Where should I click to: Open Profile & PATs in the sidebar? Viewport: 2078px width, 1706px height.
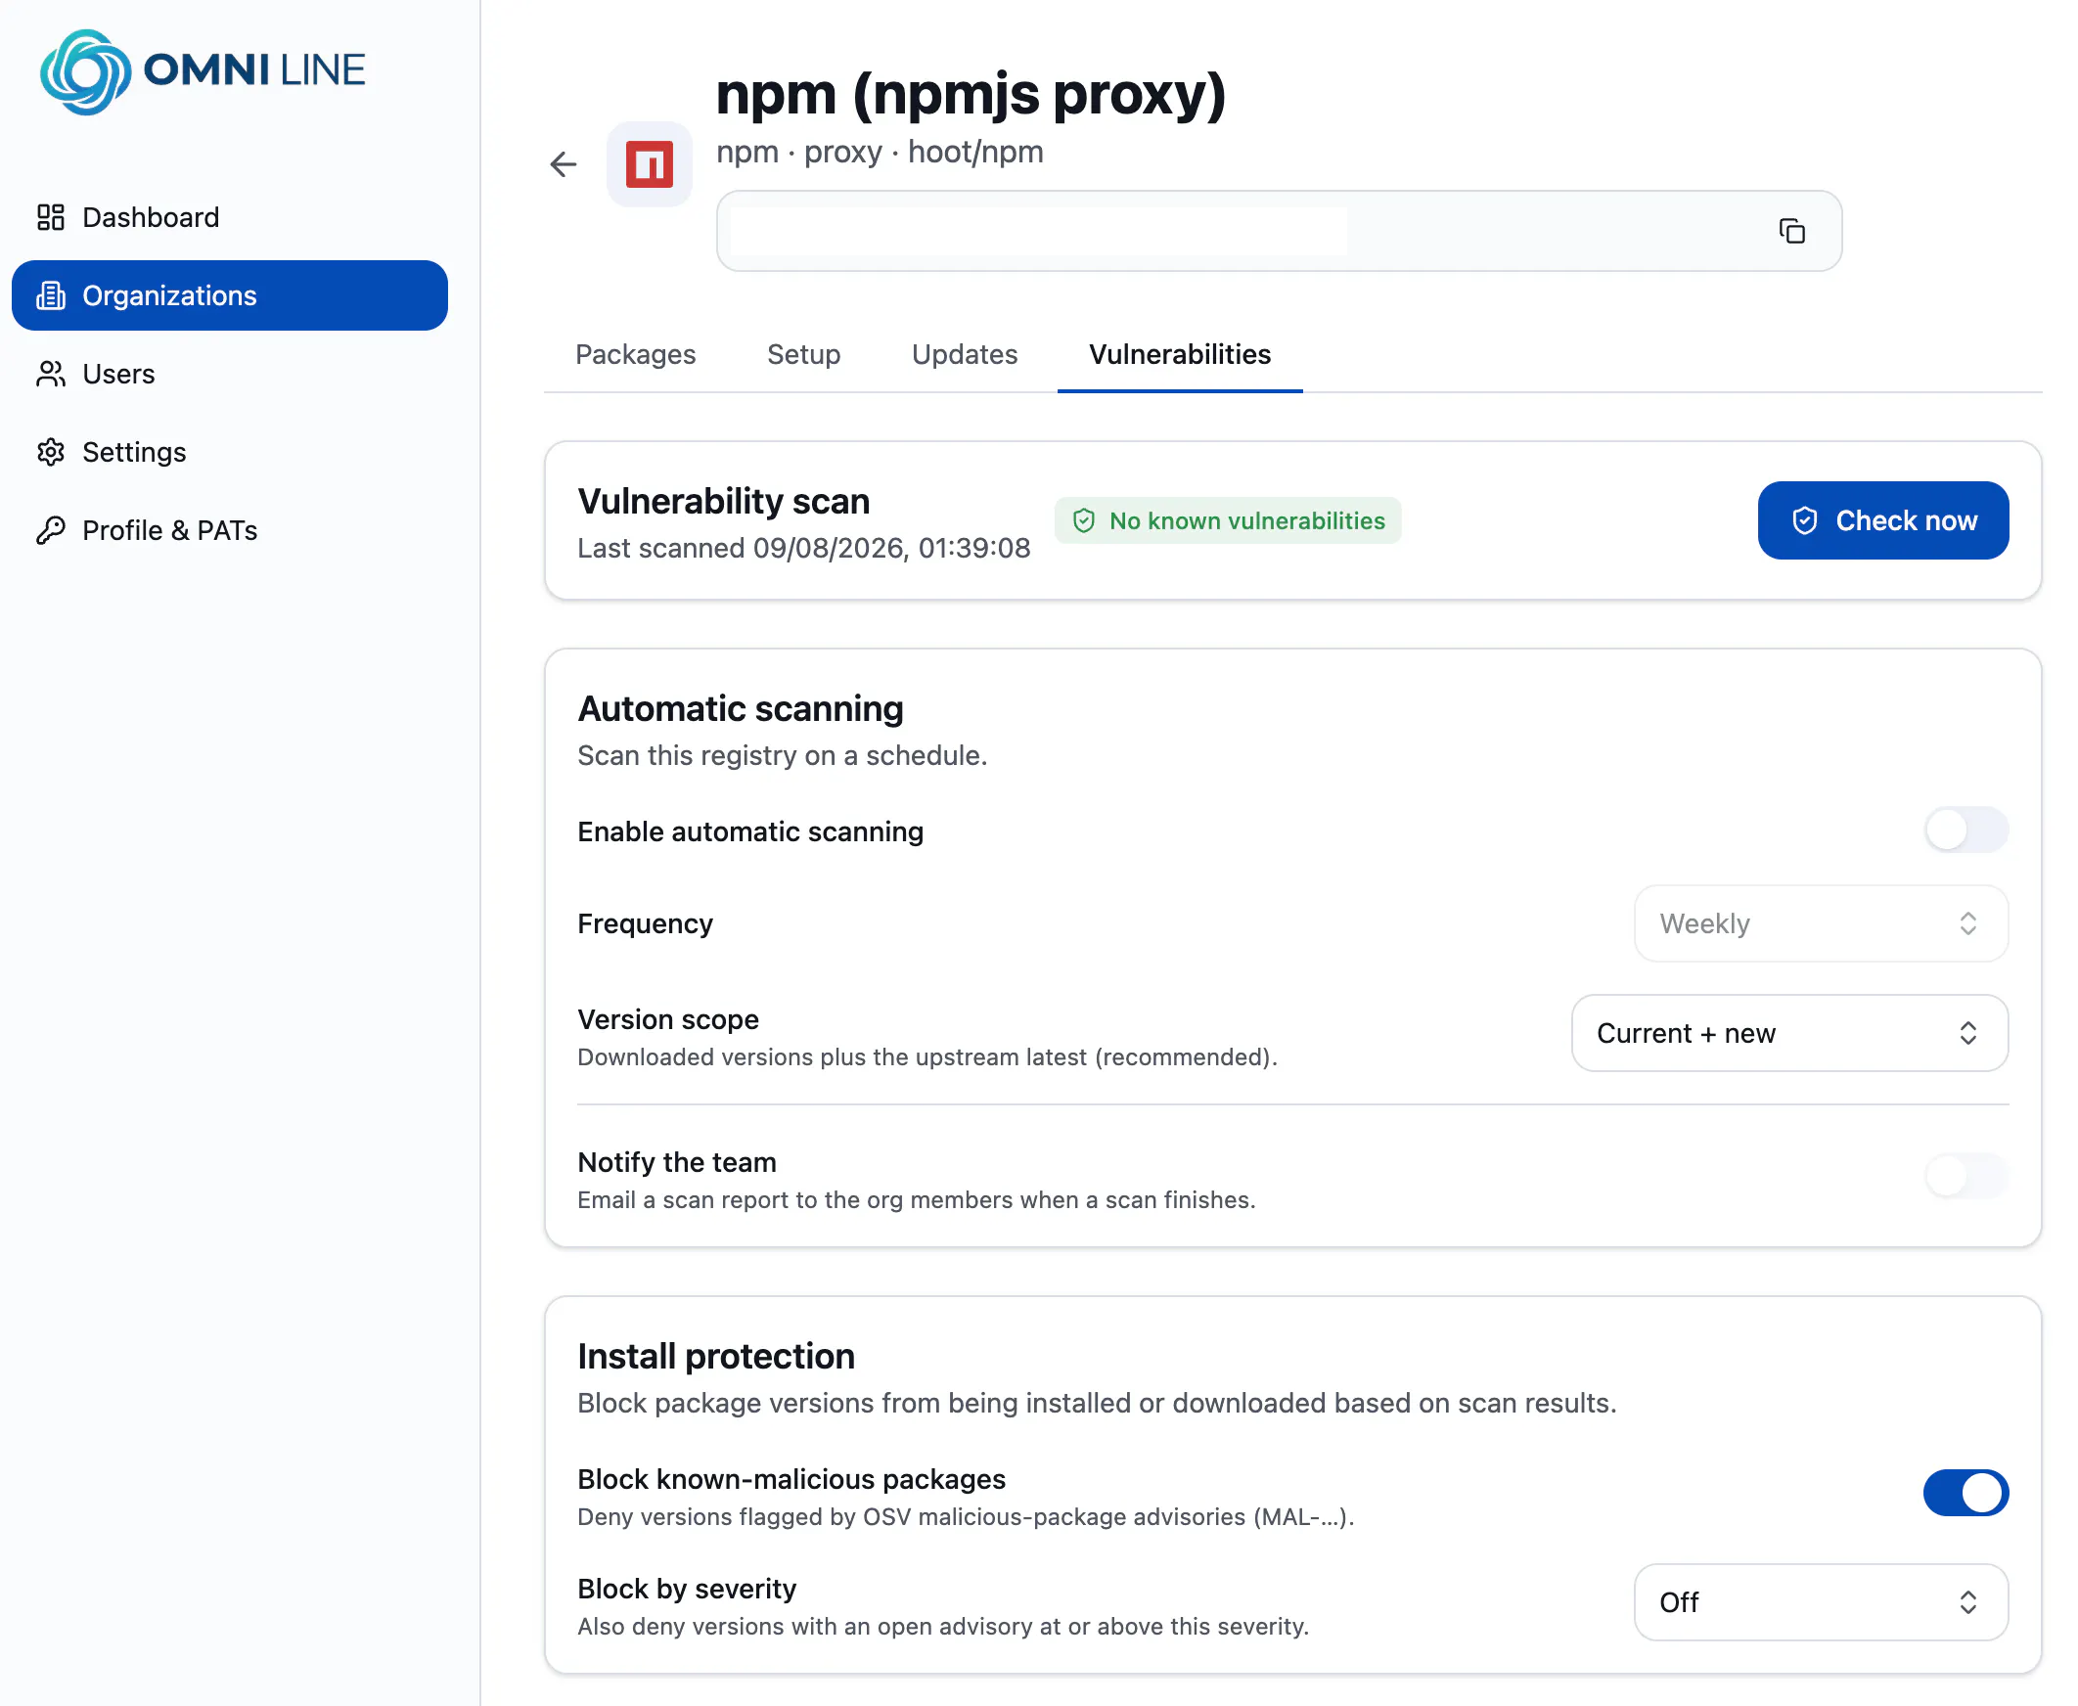point(230,530)
